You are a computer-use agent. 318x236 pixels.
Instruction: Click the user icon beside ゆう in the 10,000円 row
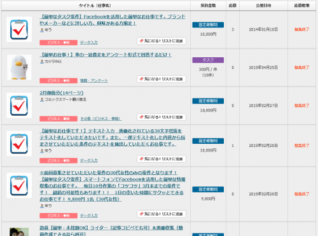[42, 30]
